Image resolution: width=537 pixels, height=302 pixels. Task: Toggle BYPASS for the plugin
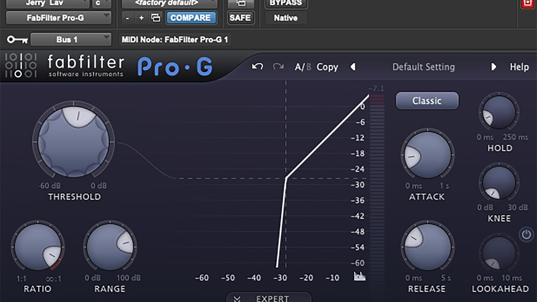(285, 3)
